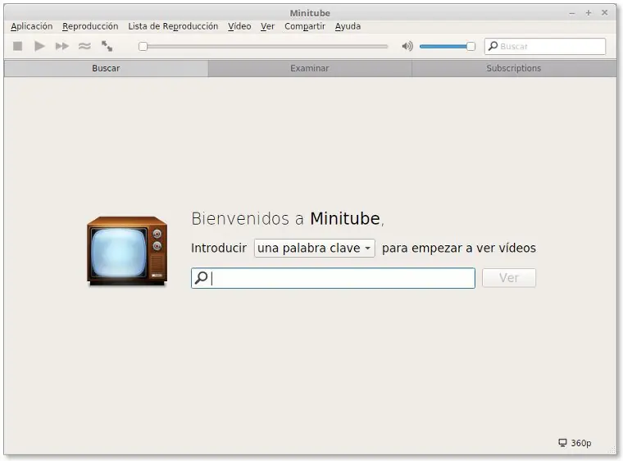Click the video seek slider track
Image resolution: width=623 pixels, height=461 pixels.
coord(263,47)
